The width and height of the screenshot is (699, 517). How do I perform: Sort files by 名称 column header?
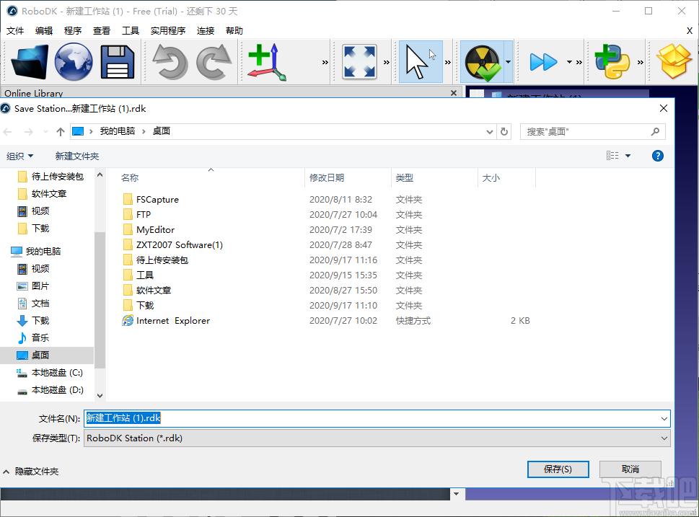pyautogui.click(x=130, y=178)
